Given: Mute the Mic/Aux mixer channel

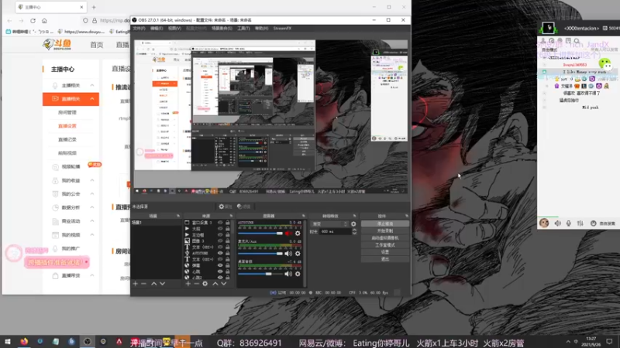Looking at the screenshot, I should 288,254.
